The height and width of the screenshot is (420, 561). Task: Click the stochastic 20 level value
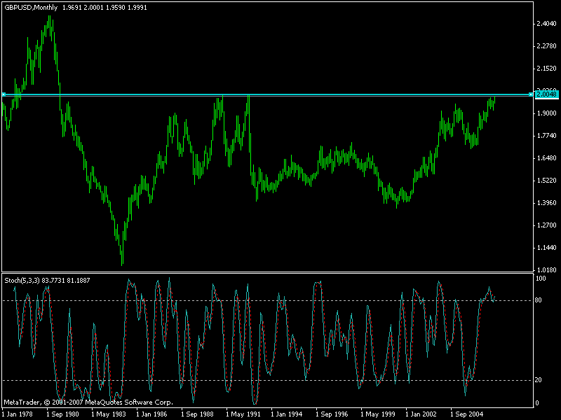click(539, 380)
